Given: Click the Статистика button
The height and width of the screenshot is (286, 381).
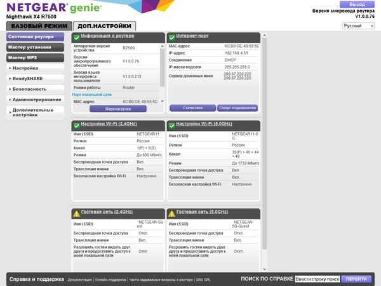Looking at the screenshot, I should [x=192, y=108].
